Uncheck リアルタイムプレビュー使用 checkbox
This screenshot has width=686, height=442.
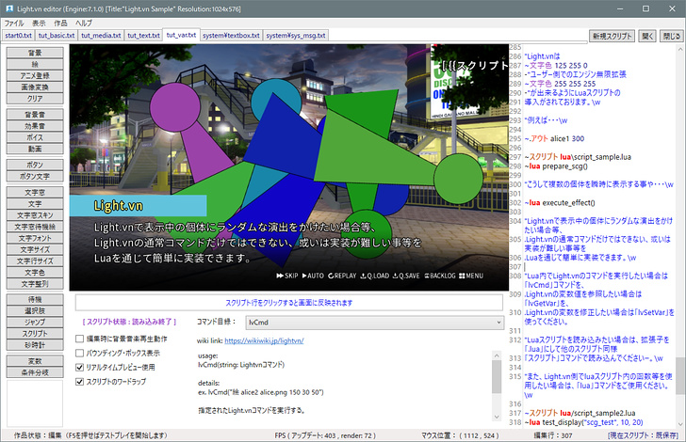coord(79,368)
